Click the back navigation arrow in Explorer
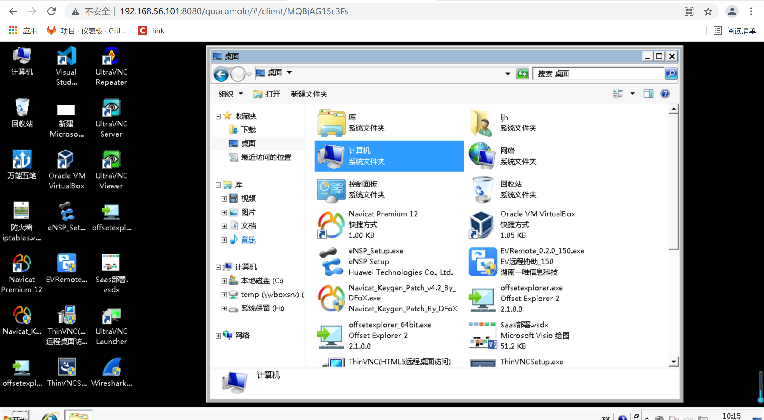764x420 pixels. click(x=221, y=74)
